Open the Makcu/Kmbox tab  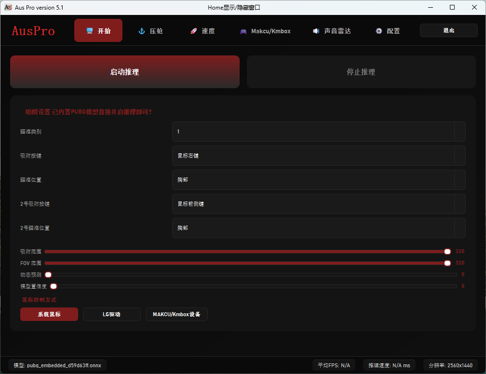(265, 31)
